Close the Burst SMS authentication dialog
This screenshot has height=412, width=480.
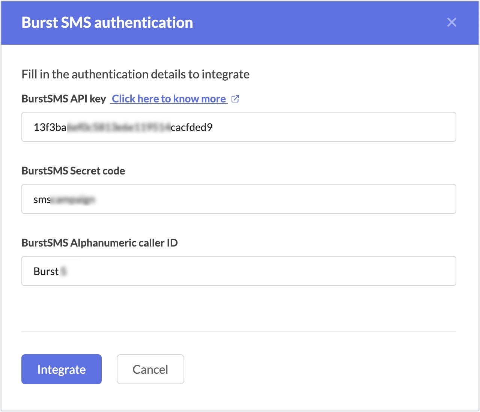click(x=452, y=22)
